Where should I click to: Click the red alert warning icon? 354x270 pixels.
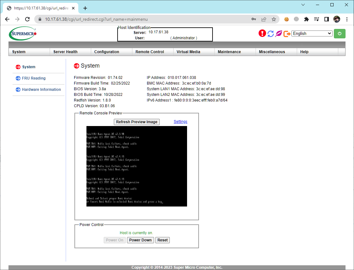coord(262,33)
